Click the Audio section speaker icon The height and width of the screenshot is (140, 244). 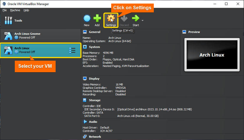[x=85, y=121]
